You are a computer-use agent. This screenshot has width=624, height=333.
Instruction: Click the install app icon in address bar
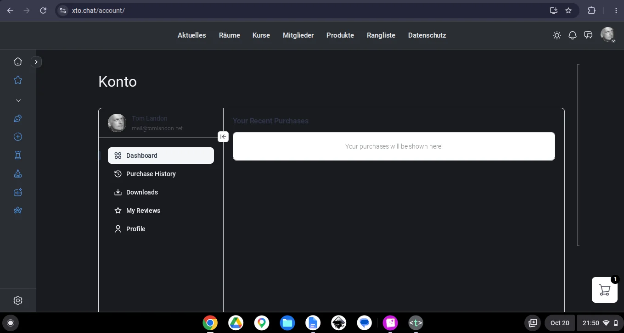click(x=554, y=11)
